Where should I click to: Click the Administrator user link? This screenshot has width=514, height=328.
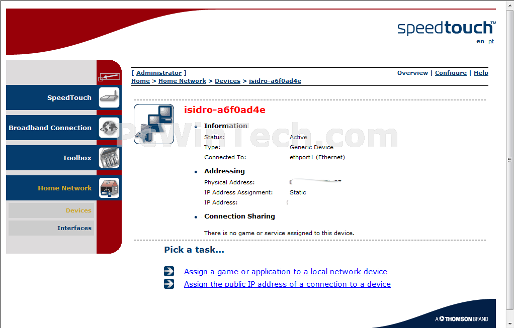159,73
